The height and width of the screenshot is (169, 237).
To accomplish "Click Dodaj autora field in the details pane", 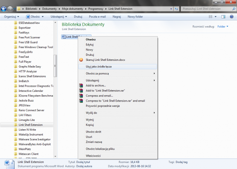I will tap(84, 166).
